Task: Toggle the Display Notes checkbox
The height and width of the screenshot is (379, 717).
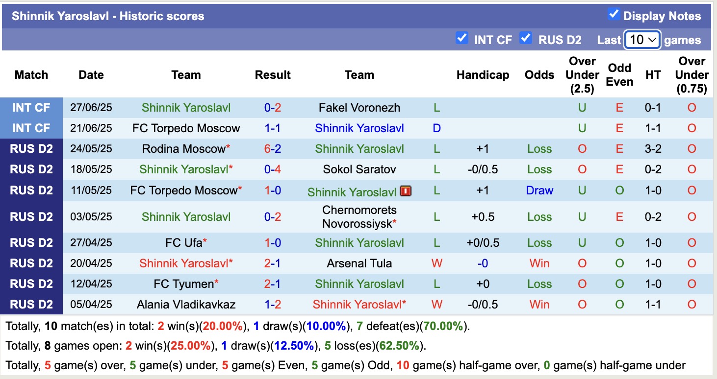Action: tap(614, 14)
